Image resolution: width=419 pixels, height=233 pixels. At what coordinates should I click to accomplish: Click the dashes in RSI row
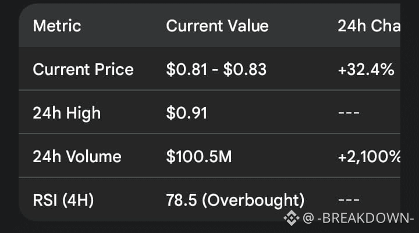pyautogui.click(x=349, y=200)
